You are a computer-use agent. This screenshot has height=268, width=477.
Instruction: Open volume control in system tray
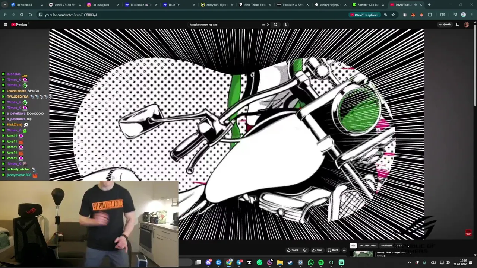(x=448, y=262)
